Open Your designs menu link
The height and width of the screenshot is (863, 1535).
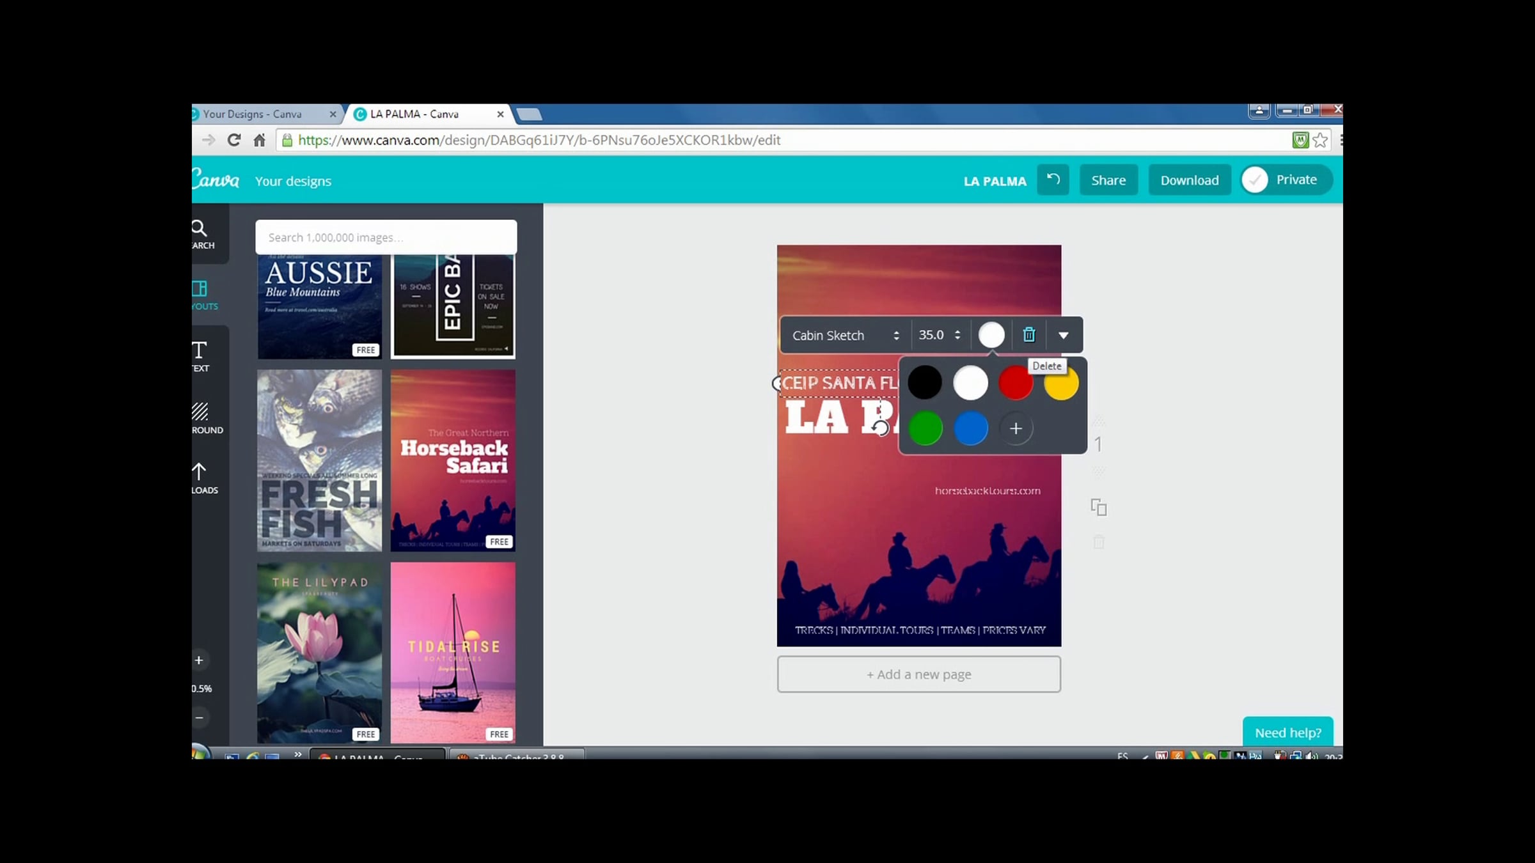[x=293, y=181]
